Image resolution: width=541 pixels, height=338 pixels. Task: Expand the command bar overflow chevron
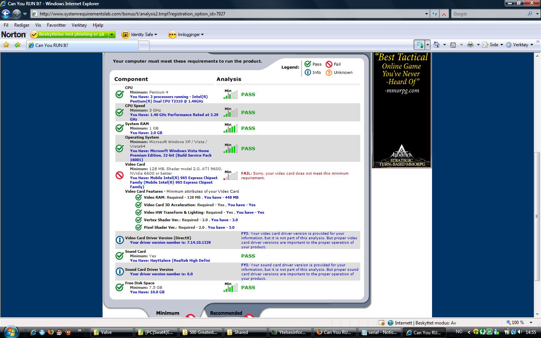click(538, 42)
